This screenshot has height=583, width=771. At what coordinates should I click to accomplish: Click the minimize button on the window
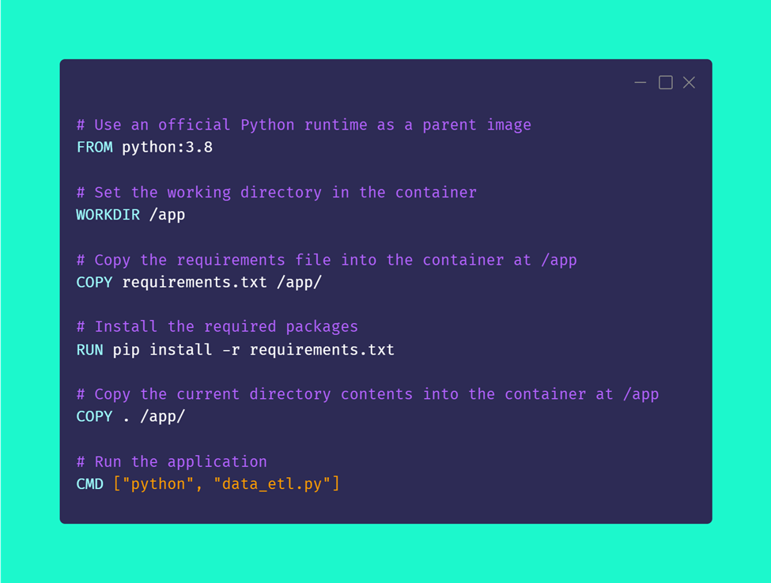tap(640, 82)
